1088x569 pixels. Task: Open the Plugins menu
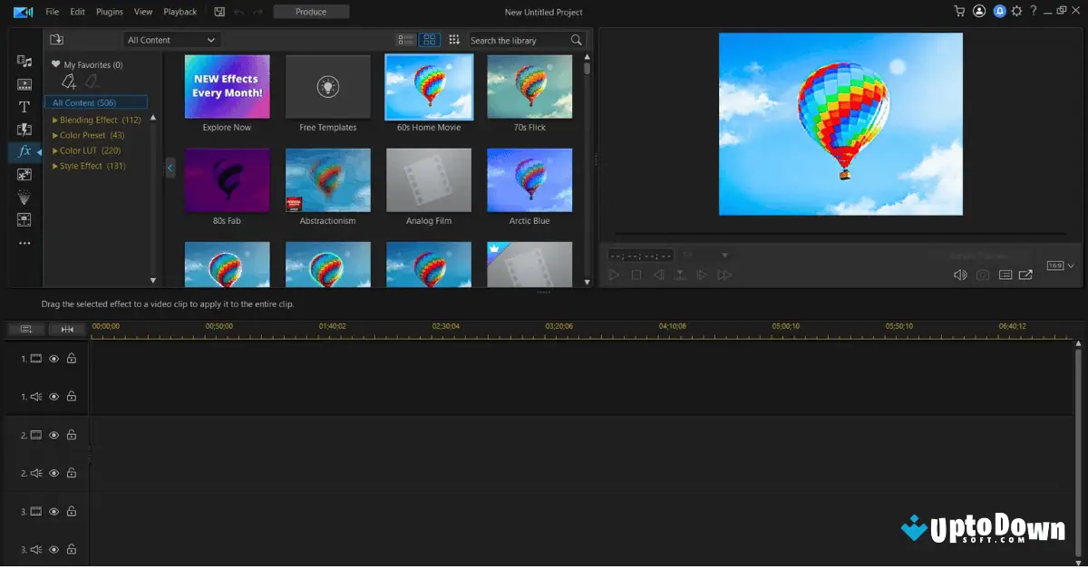click(110, 12)
